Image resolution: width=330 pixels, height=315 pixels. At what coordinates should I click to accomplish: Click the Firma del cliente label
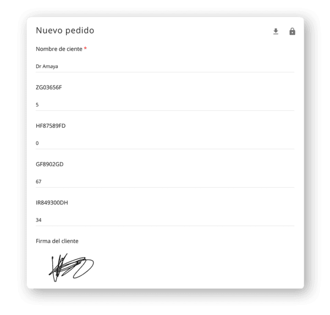click(57, 241)
